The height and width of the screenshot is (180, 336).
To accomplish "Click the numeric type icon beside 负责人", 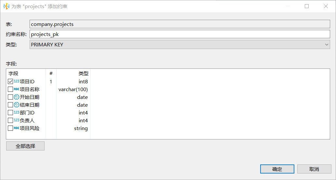I will pos(17,120).
